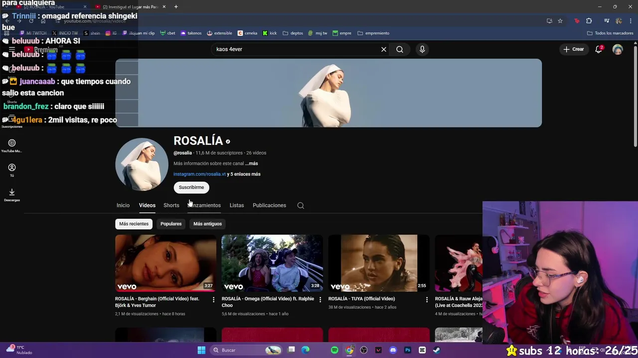Open the Crear menu
The height and width of the screenshot is (358, 638).
pyautogui.click(x=574, y=49)
